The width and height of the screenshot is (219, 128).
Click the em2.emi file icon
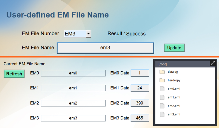pos(162,106)
